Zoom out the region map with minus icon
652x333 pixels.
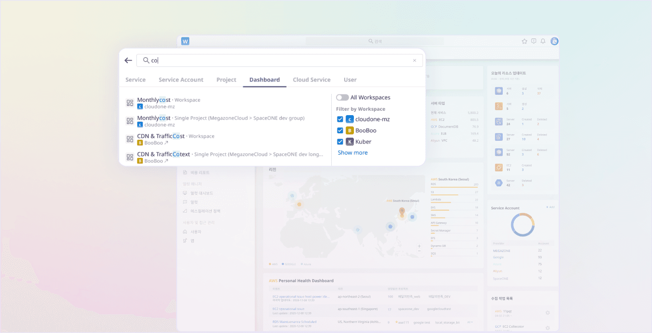pyautogui.click(x=419, y=251)
